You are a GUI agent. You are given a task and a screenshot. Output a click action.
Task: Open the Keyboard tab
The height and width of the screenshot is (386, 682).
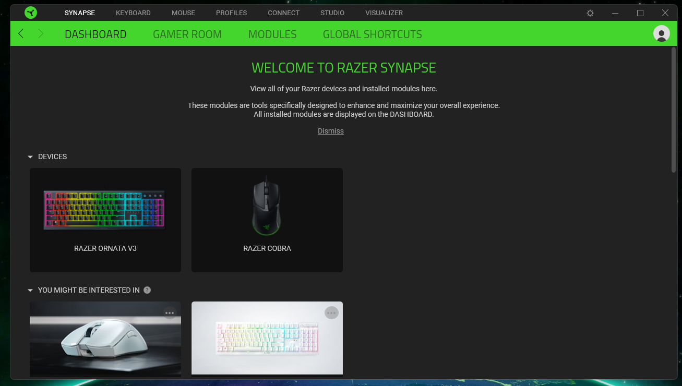133,13
